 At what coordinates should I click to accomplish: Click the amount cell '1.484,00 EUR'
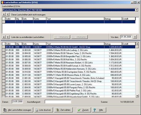pos(113,50)
